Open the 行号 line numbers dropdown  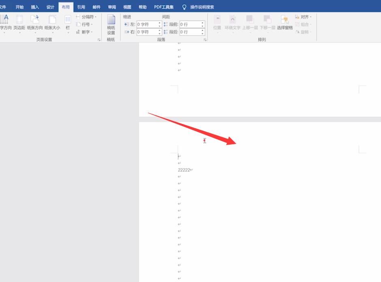84,24
